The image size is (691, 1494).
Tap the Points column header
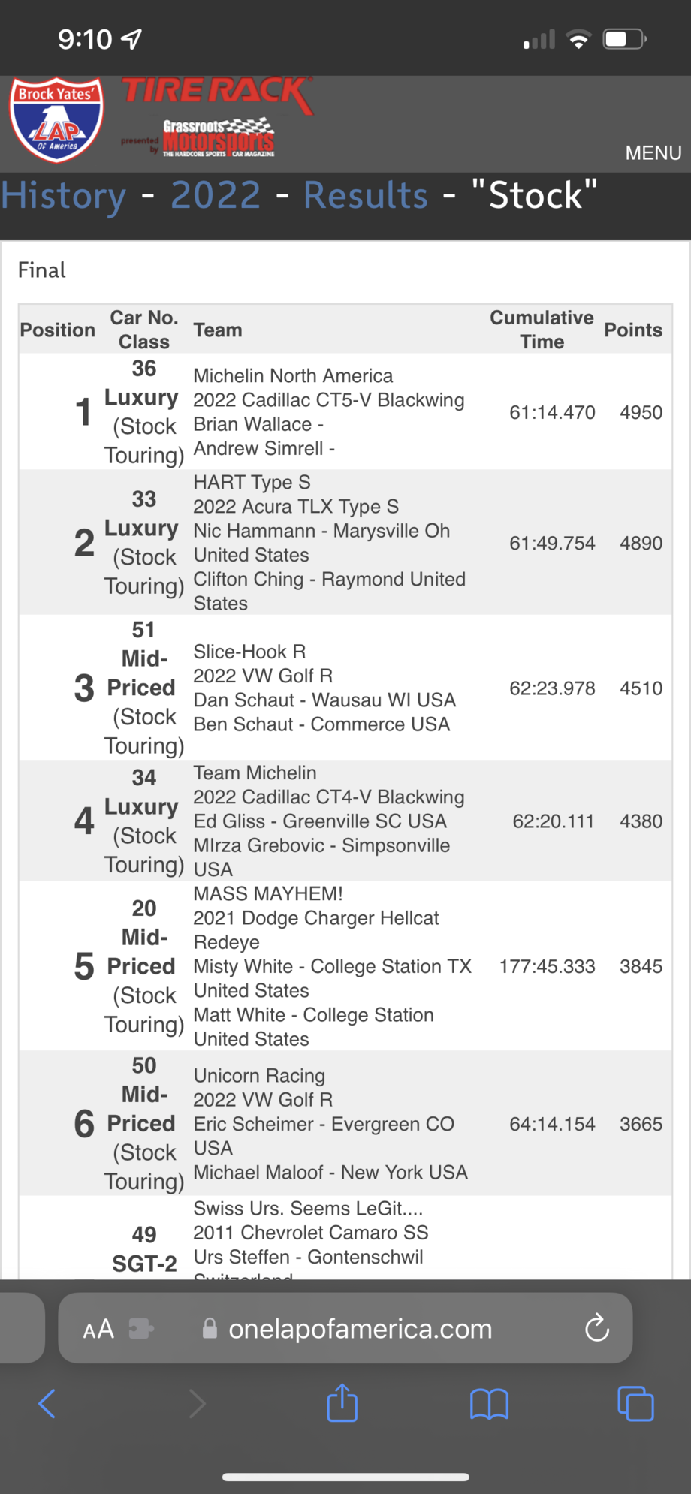click(x=633, y=330)
